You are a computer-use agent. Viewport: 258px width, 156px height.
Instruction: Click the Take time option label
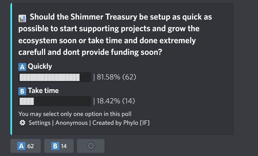tap(43, 91)
